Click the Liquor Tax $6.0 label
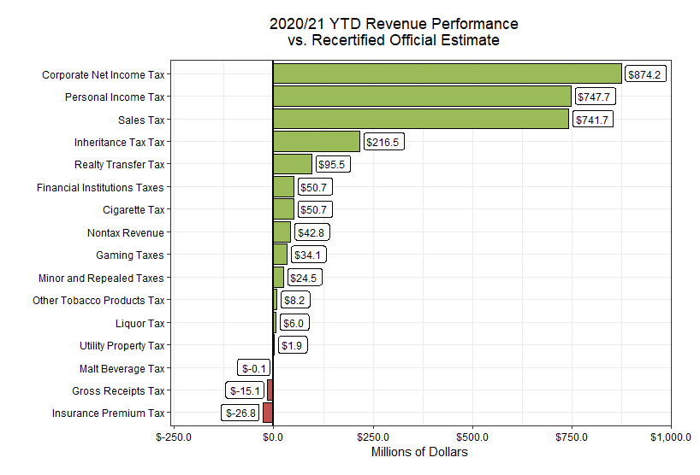 tap(294, 323)
